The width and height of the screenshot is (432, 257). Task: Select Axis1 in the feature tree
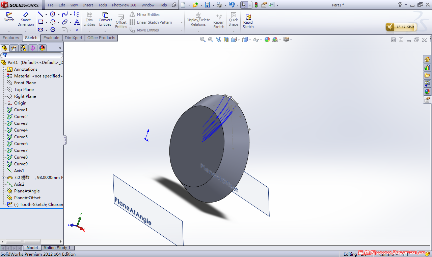(19, 171)
